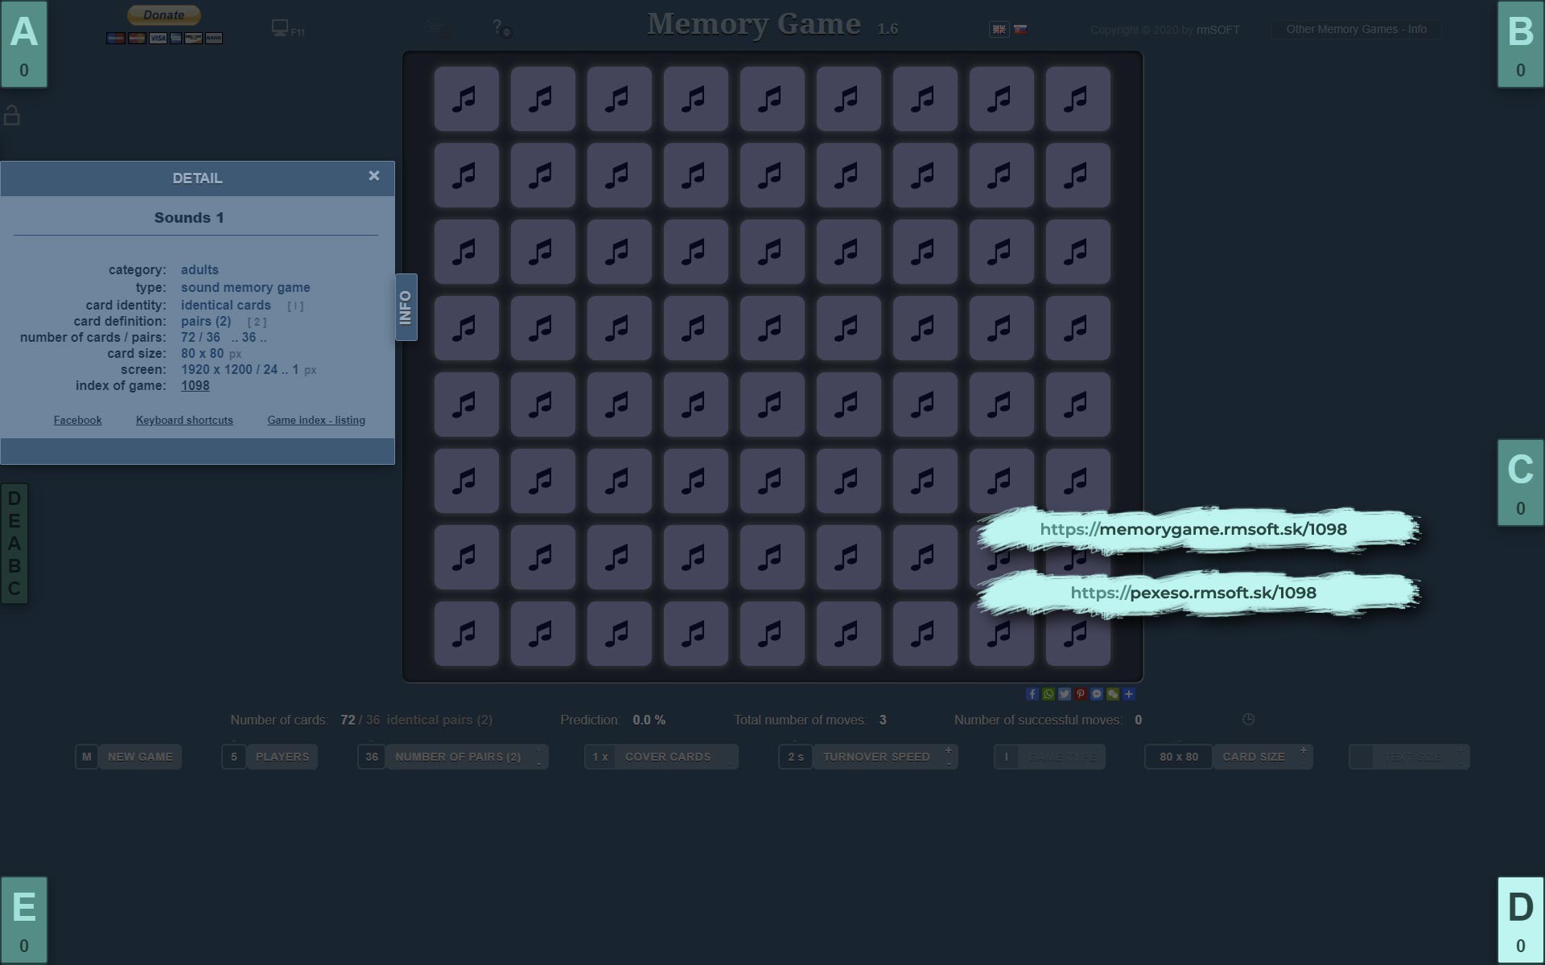Click the clock timer icon
Viewport: 1545px width, 965px height.
[x=1248, y=720]
